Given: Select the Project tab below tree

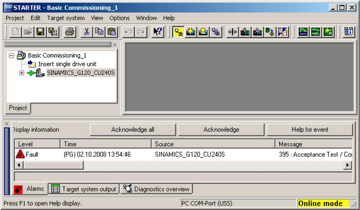Looking at the screenshot, I should coord(18,108).
